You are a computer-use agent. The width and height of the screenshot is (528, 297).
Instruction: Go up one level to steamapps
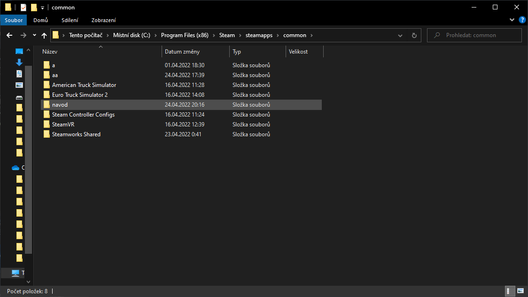(x=44, y=35)
